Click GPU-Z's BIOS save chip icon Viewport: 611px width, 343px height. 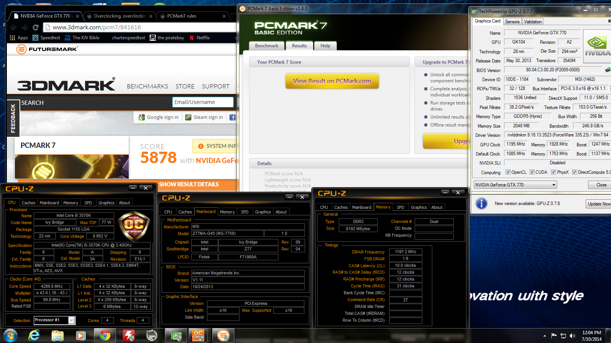click(608, 70)
